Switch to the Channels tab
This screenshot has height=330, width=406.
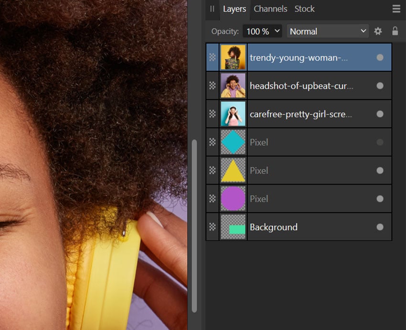[x=270, y=9]
